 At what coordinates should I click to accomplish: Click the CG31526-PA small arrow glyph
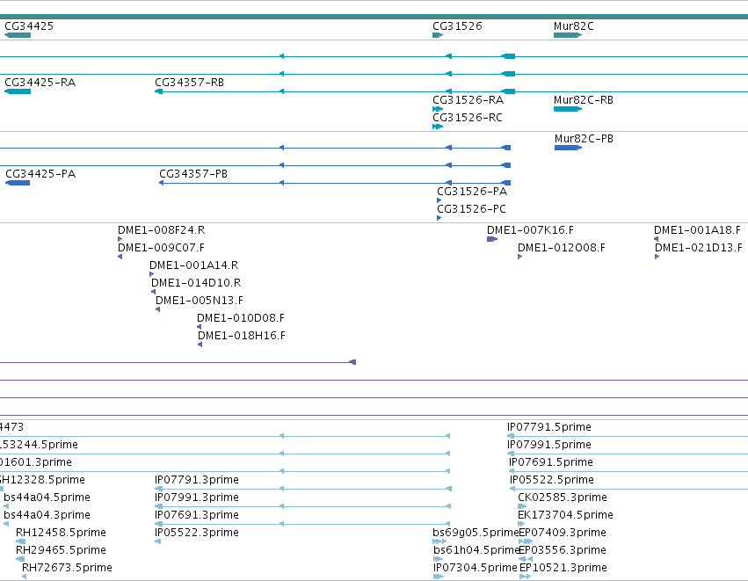pos(439,200)
